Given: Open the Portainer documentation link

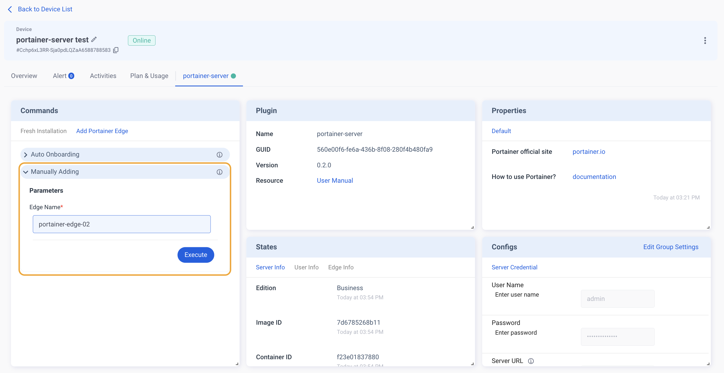Looking at the screenshot, I should pos(594,177).
